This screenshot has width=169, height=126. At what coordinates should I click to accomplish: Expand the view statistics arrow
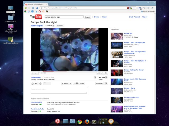click(106, 78)
